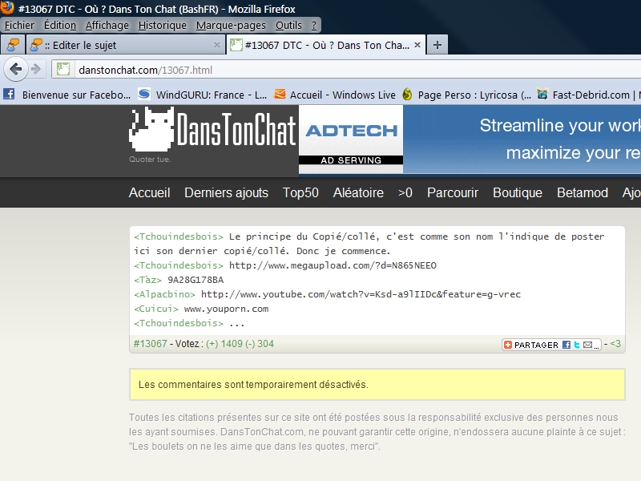Click the site favicon in the address bar
The width and height of the screenshot is (641, 481).
point(63,70)
